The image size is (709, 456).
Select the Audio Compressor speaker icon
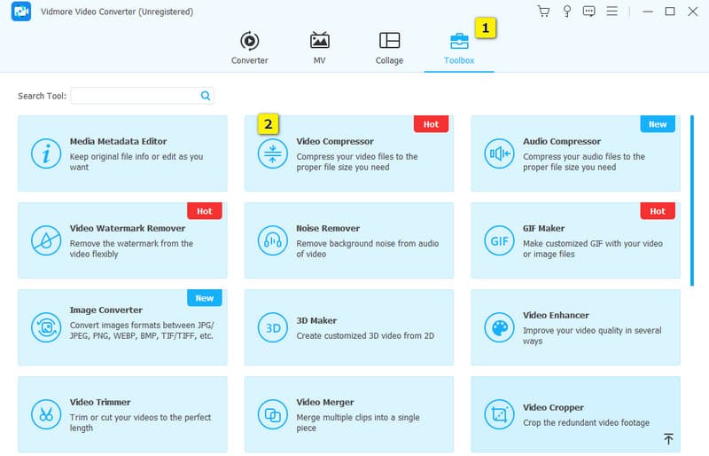pyautogui.click(x=498, y=153)
